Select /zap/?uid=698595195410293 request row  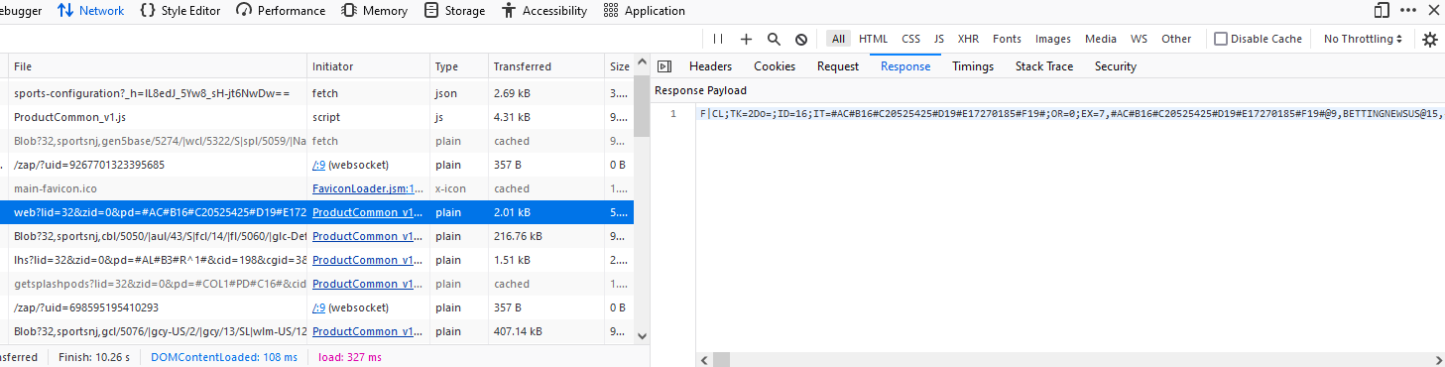pos(317,307)
